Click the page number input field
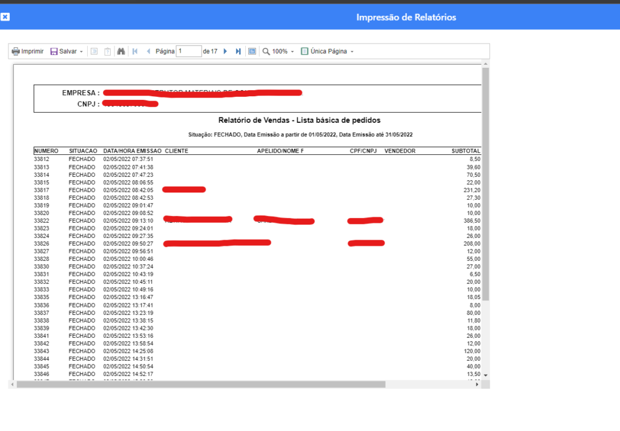Screen dimensions: 620x431 [x=188, y=51]
